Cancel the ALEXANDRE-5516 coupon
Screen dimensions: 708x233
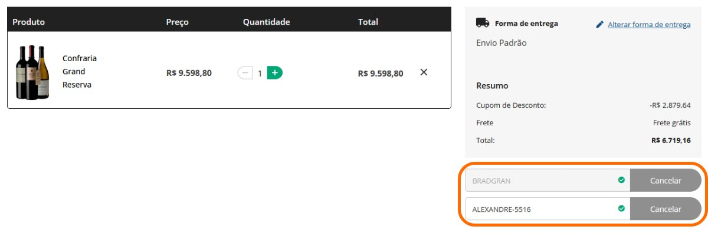click(x=666, y=209)
